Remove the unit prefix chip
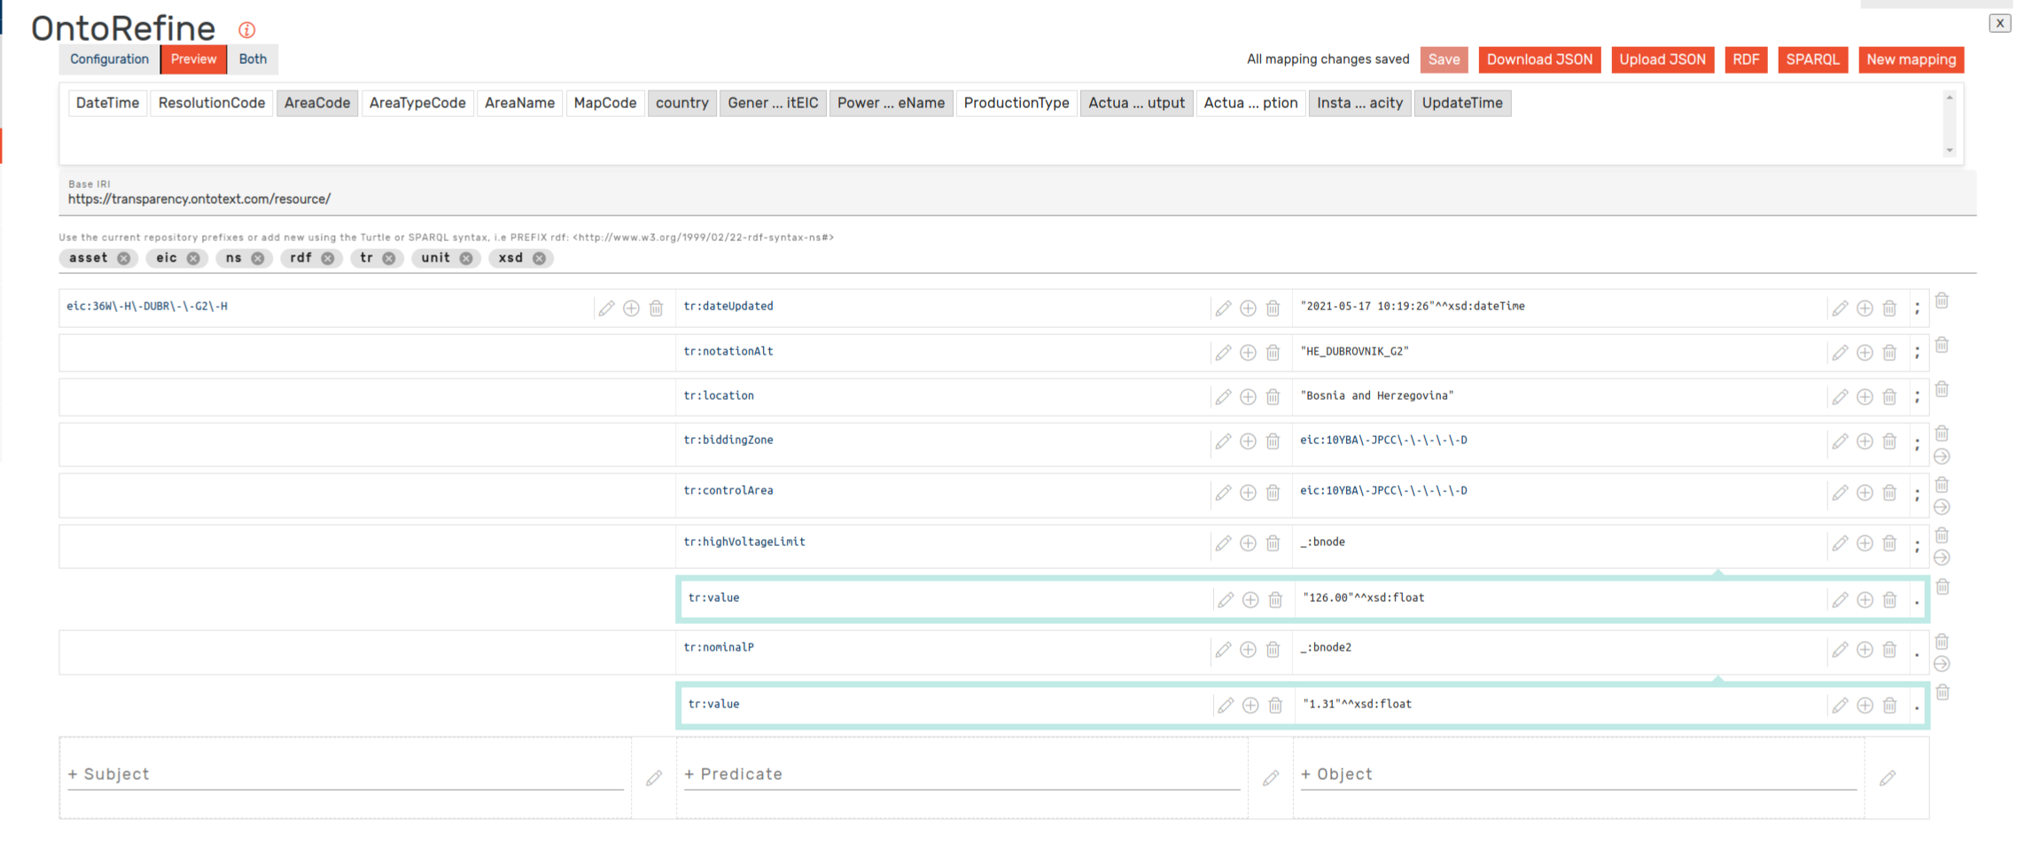Image resolution: width=2040 pixels, height=843 pixels. point(466,258)
